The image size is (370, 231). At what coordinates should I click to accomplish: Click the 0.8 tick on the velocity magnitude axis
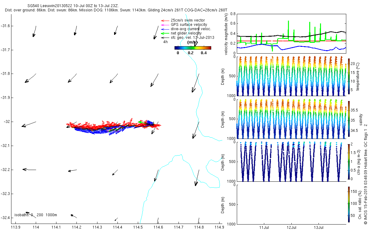[232, 14]
